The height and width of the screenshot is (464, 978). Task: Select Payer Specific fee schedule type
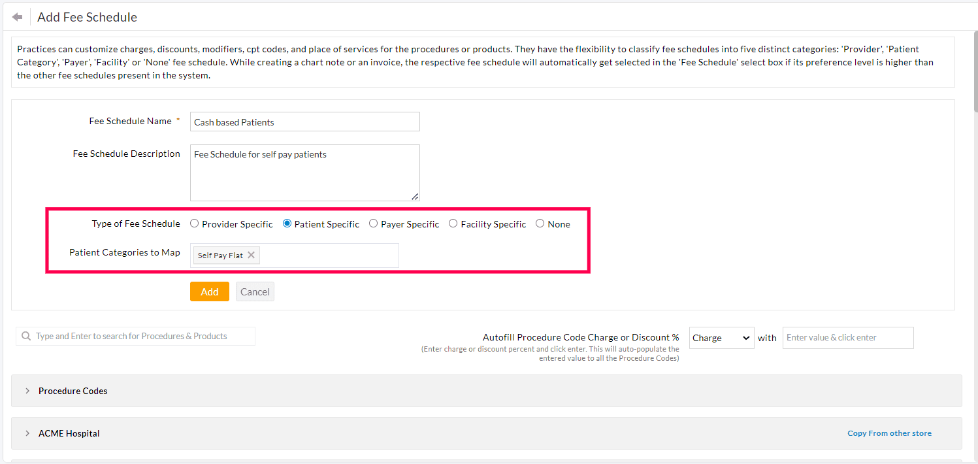click(x=372, y=223)
